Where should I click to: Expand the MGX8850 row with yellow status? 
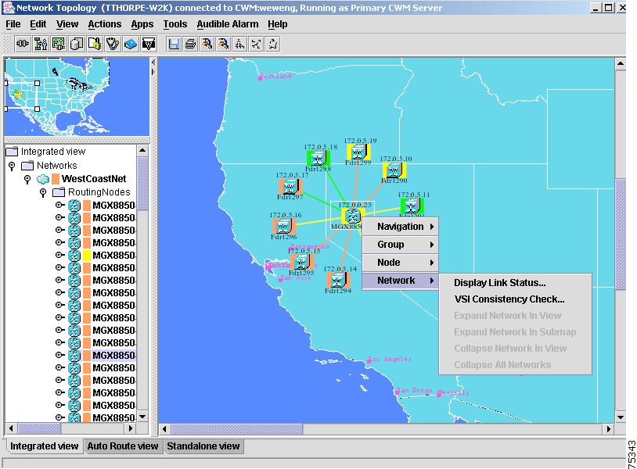[x=59, y=255]
